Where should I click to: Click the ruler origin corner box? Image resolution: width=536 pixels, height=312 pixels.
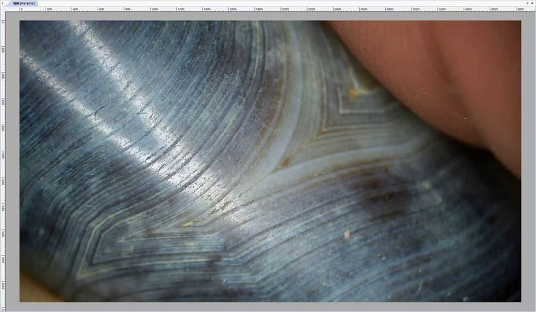coord(2,9)
